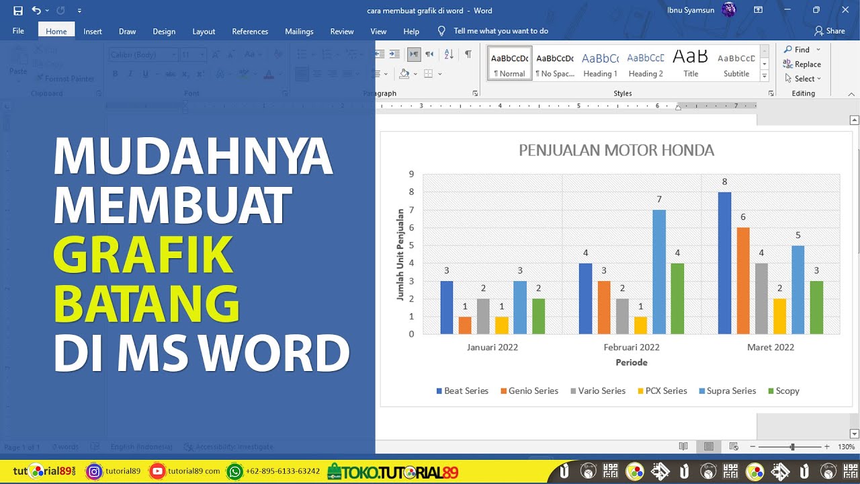The width and height of the screenshot is (860, 484).
Task: Zoom in with the plus button
Action: point(826,447)
